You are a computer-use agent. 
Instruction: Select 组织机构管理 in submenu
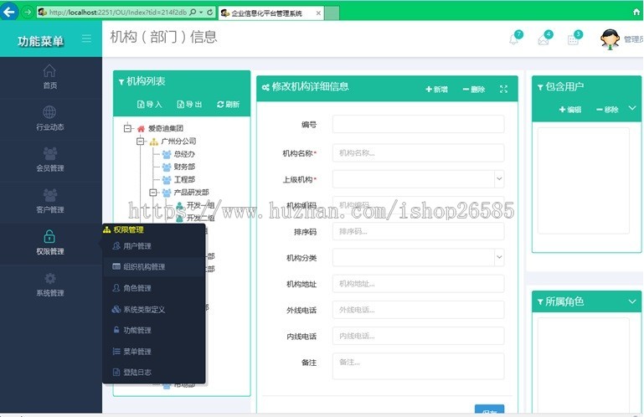(144, 266)
